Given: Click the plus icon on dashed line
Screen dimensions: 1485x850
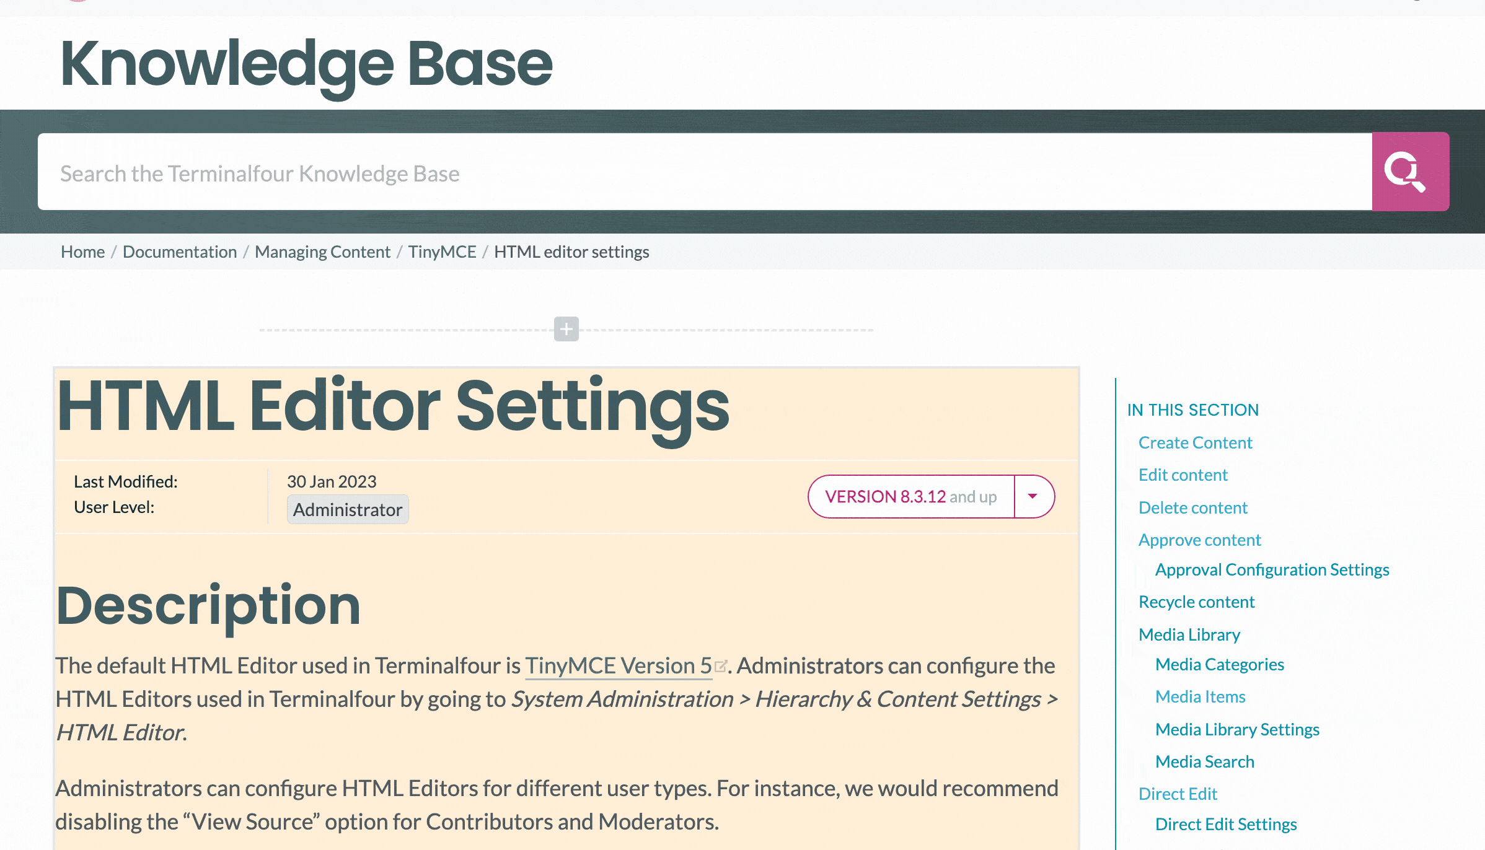Looking at the screenshot, I should (566, 329).
